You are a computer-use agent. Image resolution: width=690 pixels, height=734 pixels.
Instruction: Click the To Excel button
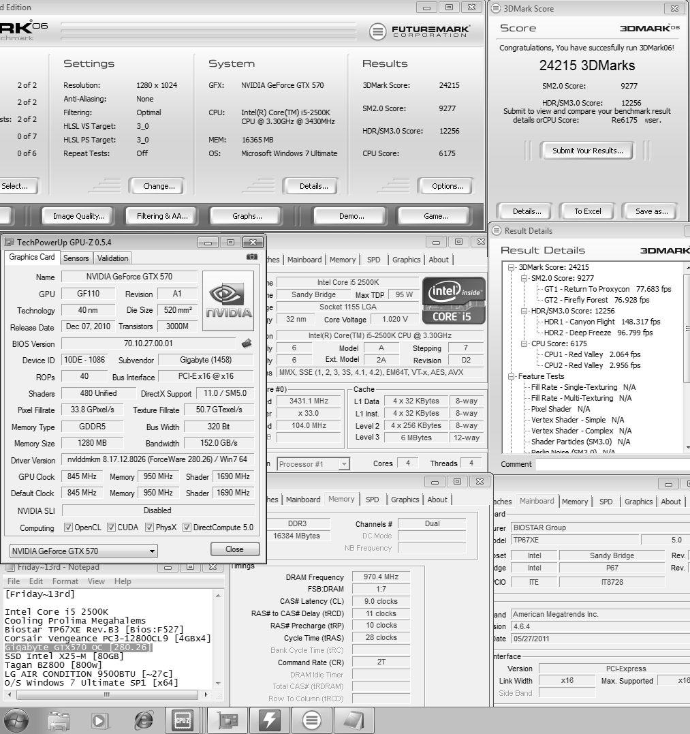[x=588, y=211]
